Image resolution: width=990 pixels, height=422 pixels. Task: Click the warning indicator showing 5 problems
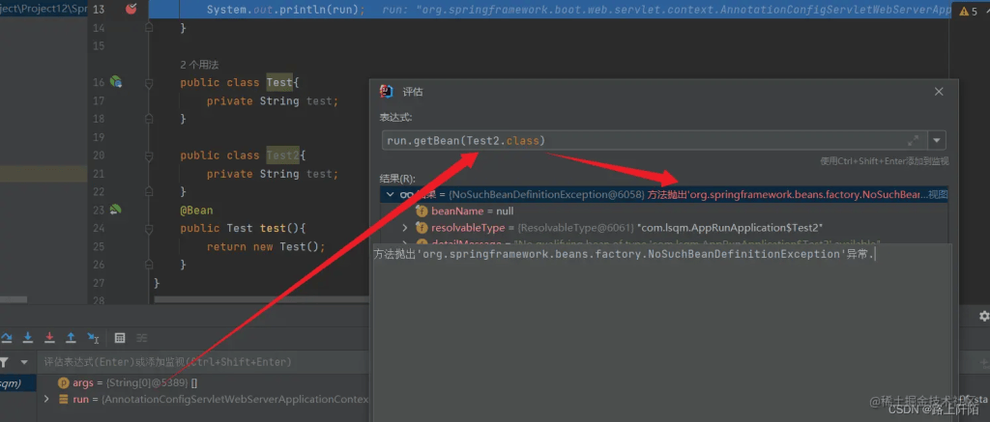(x=967, y=12)
